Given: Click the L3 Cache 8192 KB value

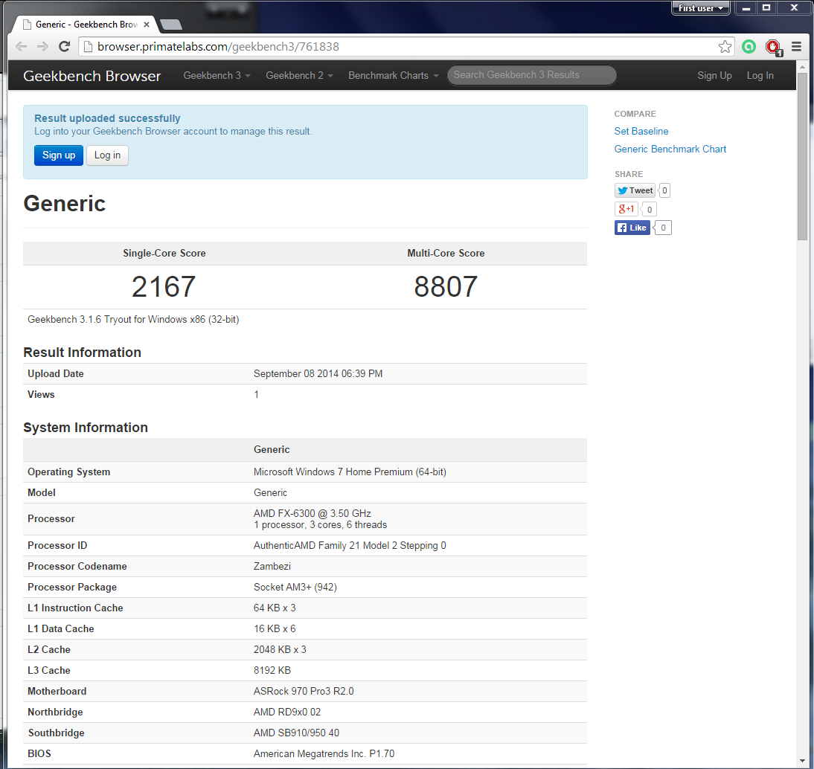Looking at the screenshot, I should (272, 670).
